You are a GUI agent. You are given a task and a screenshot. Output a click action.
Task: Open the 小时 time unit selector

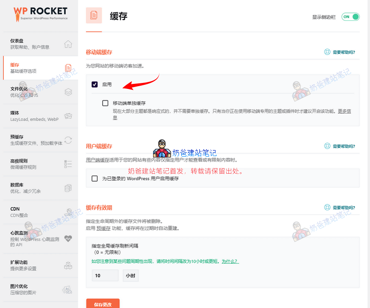click(130, 276)
